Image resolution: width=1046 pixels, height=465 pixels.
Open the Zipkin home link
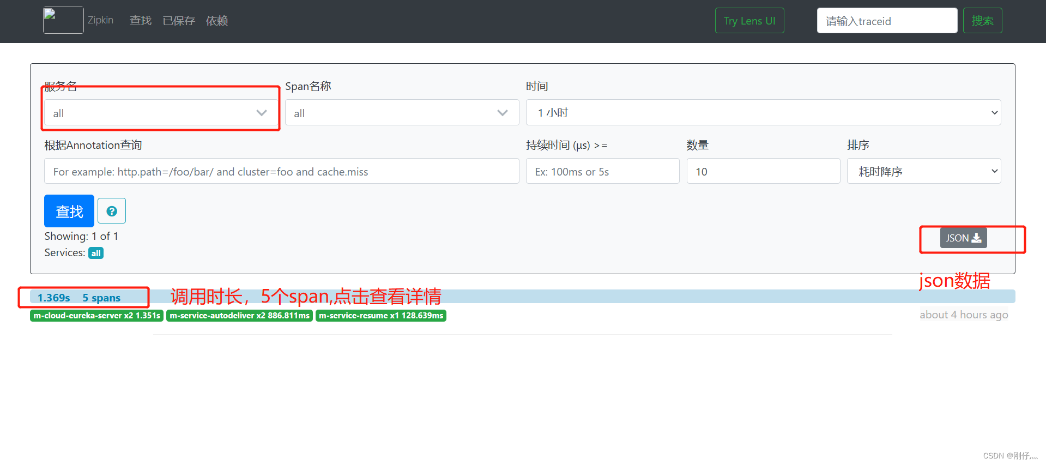(x=100, y=20)
